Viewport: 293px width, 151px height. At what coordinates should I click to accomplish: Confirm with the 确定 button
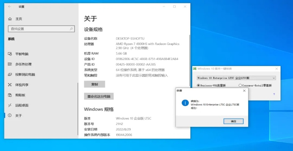click(234, 121)
